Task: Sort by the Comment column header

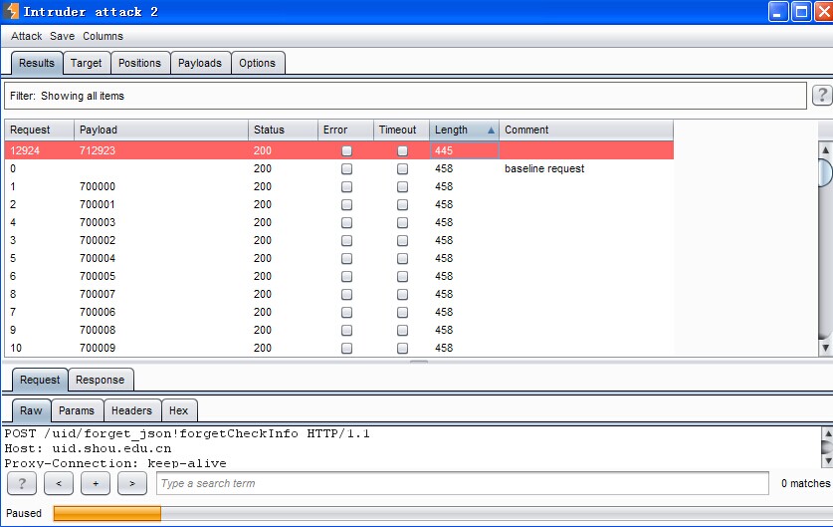Action: pos(586,130)
